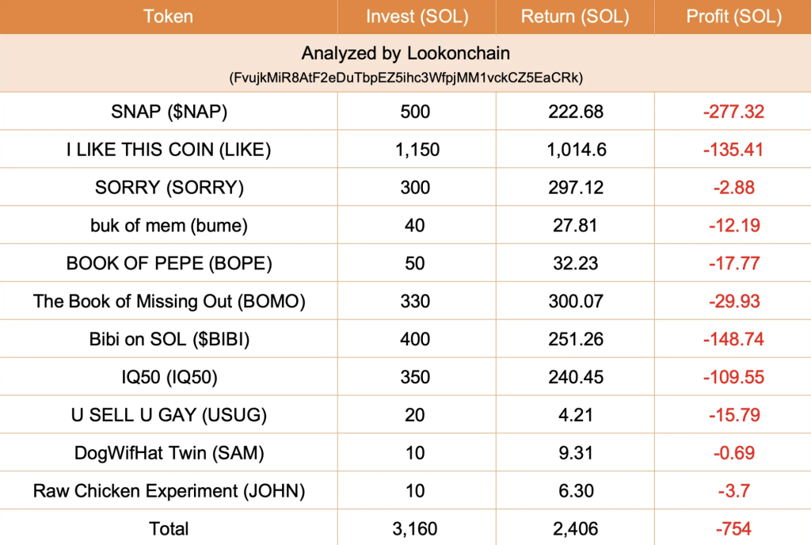Image resolution: width=811 pixels, height=545 pixels.
Task: Click the -277.32 profit value
Action: (733, 112)
